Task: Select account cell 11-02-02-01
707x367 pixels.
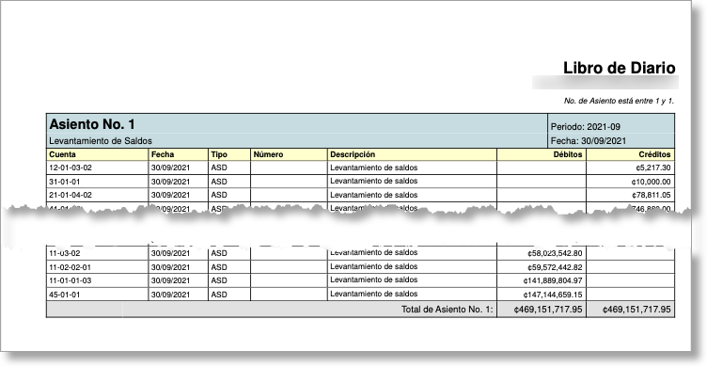Action: [x=70, y=267]
